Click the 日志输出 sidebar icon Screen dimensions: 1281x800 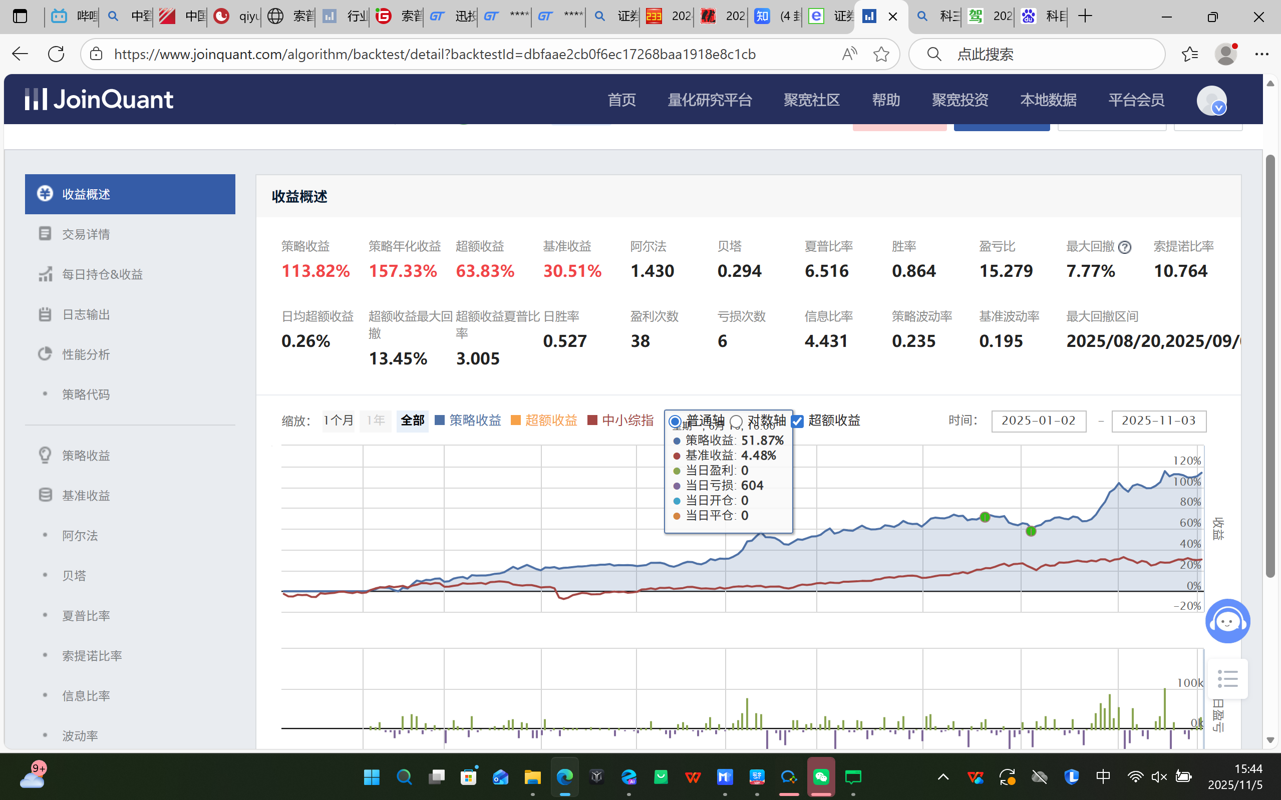tap(45, 314)
